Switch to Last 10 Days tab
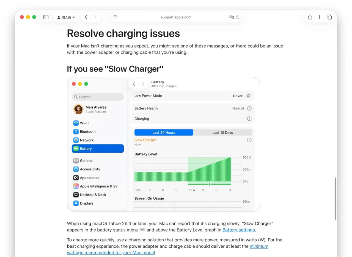The height and width of the screenshot is (257, 352). (222, 132)
